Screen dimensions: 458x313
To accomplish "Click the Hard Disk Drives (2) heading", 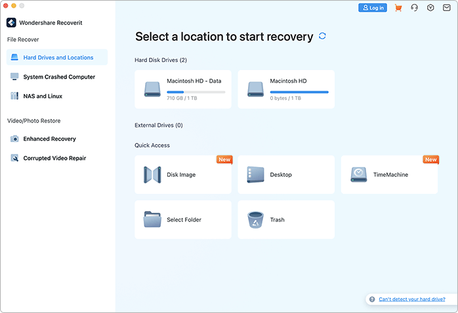I will 161,60.
